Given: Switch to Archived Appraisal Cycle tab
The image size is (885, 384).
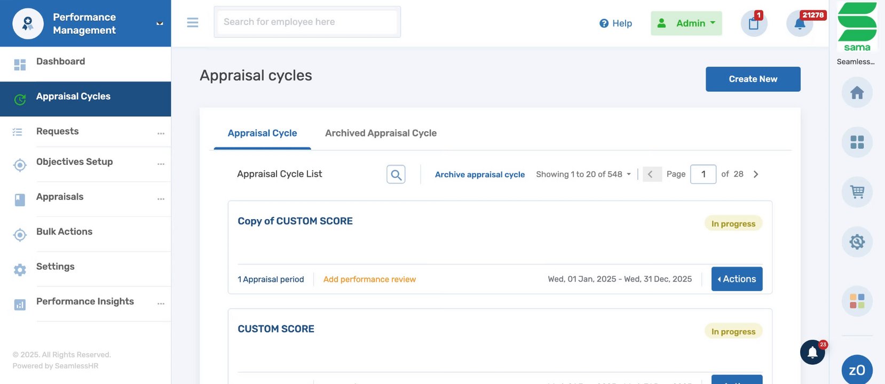Looking at the screenshot, I should [381, 133].
